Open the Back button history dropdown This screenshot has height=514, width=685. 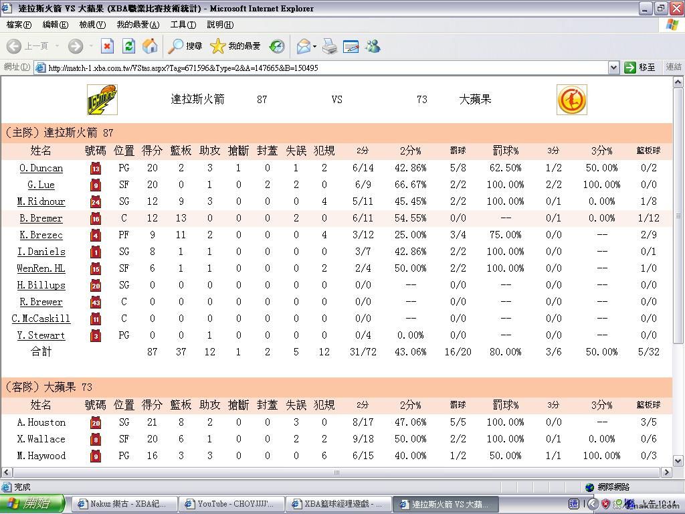click(58, 46)
